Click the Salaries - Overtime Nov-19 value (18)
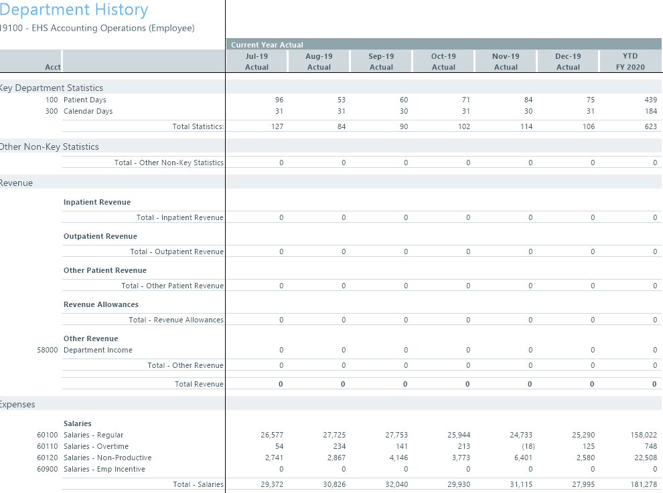 pos(528,446)
